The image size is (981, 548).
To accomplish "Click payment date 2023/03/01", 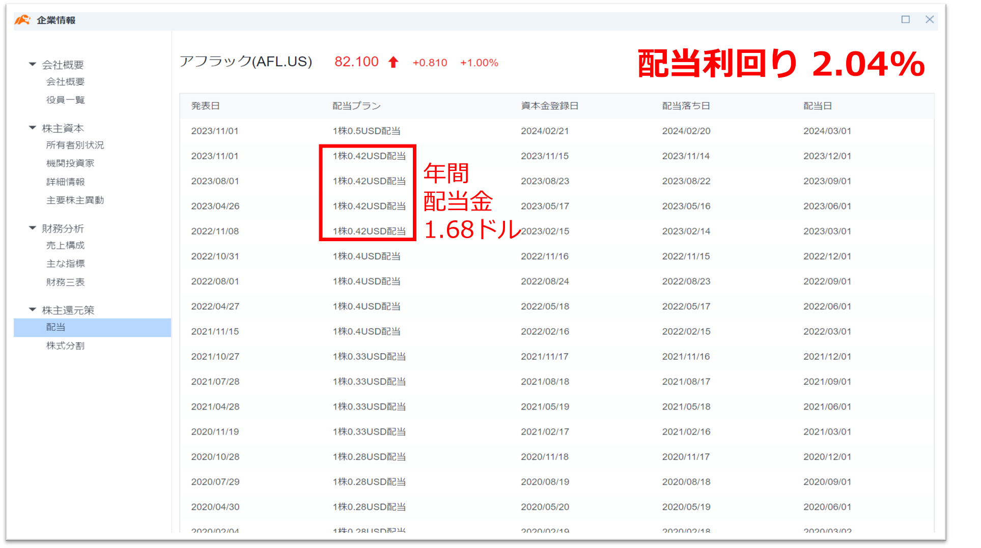I will (827, 231).
